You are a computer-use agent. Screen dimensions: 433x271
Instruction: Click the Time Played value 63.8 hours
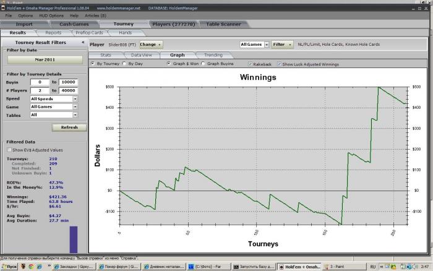click(x=61, y=201)
